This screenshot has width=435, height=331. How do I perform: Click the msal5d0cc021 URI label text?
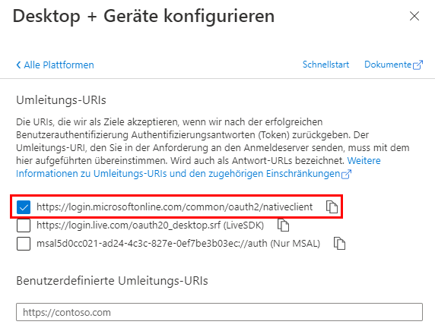click(179, 244)
